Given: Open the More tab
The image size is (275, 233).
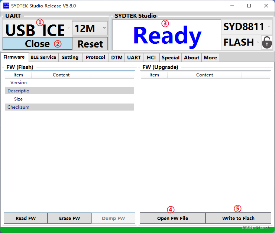Looking at the screenshot, I should (210, 58).
